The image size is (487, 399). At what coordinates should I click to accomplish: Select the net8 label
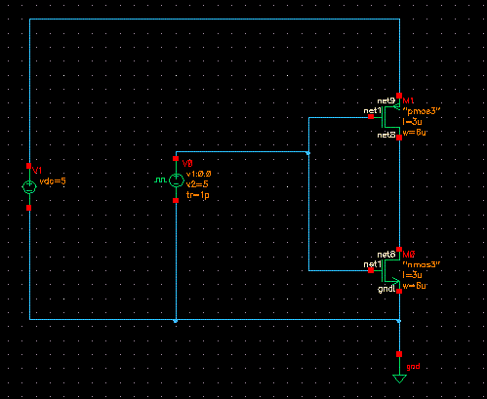pos(386,135)
